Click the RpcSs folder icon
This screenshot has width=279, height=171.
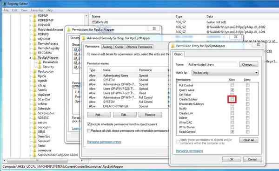(x=35, y=76)
